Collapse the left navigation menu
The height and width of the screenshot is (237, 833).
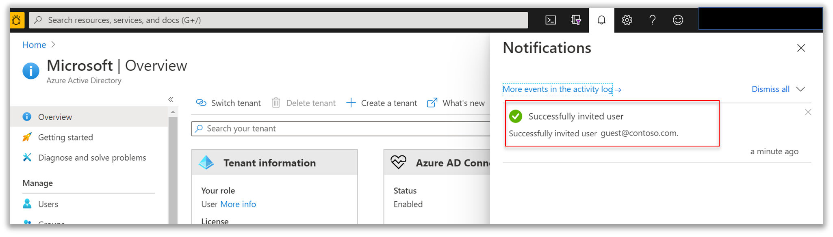point(171,99)
